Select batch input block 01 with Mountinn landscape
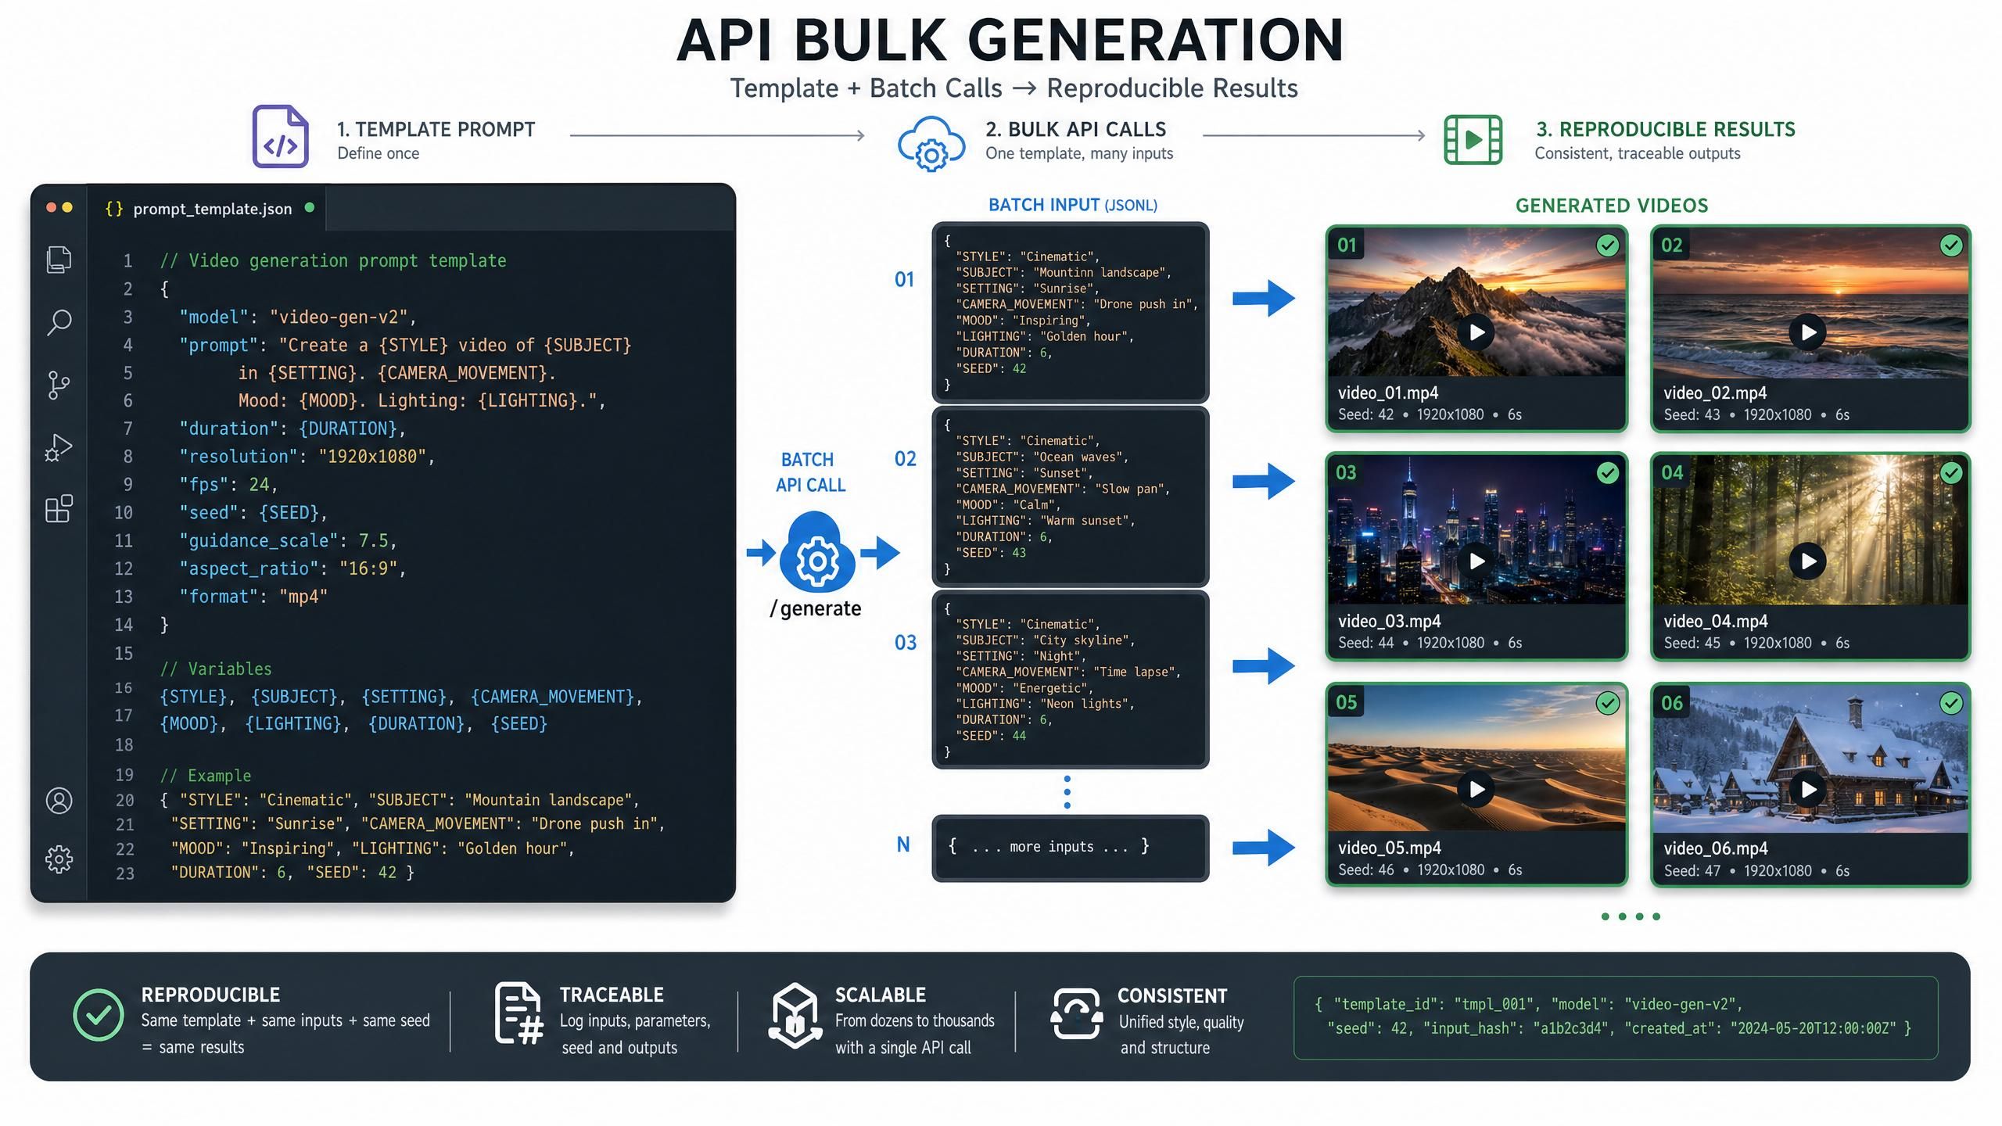2002x1126 pixels. [x=1070, y=313]
